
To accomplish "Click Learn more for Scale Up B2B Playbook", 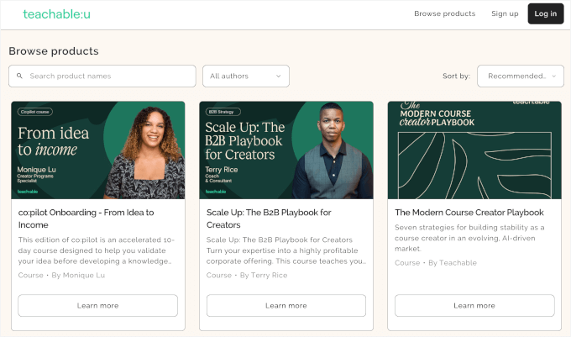I will coord(285,305).
